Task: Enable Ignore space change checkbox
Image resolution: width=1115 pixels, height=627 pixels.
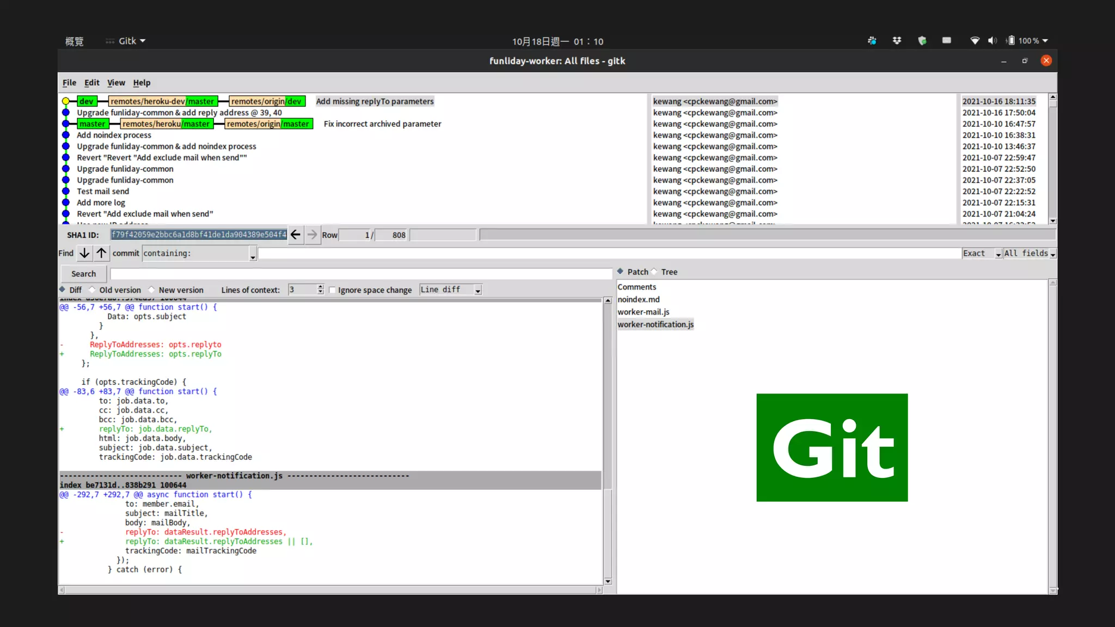Action: click(x=332, y=290)
